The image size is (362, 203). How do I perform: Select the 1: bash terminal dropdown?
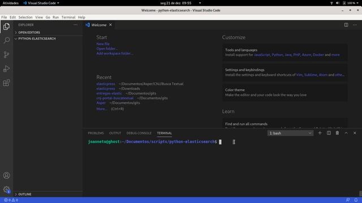(x=290, y=133)
